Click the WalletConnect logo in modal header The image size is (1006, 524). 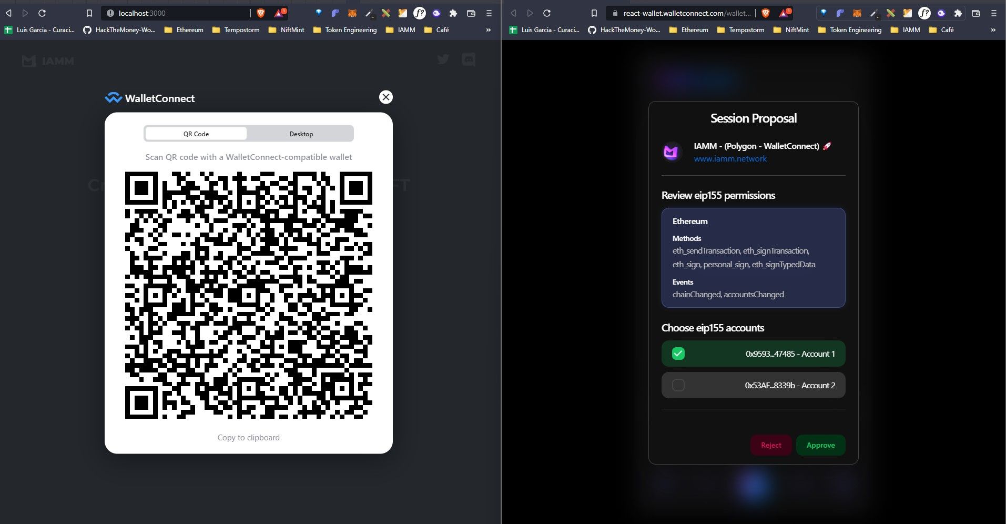150,98
